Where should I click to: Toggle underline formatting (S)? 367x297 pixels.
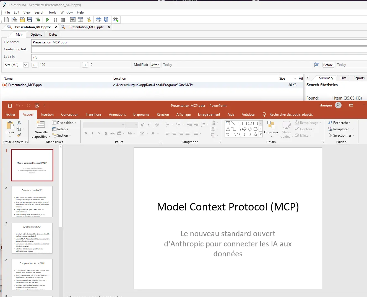point(99,133)
